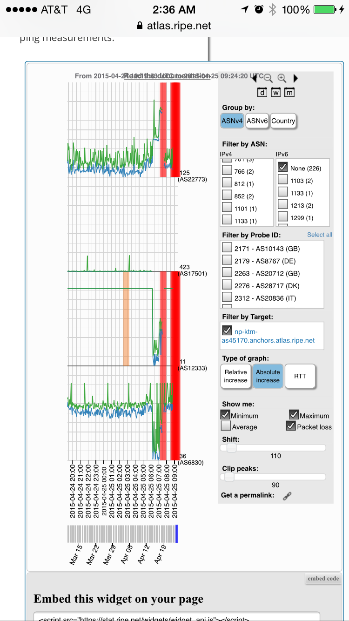The height and width of the screenshot is (621, 349).
Task: Switch graph type to Relative increase
Action: pos(235,376)
